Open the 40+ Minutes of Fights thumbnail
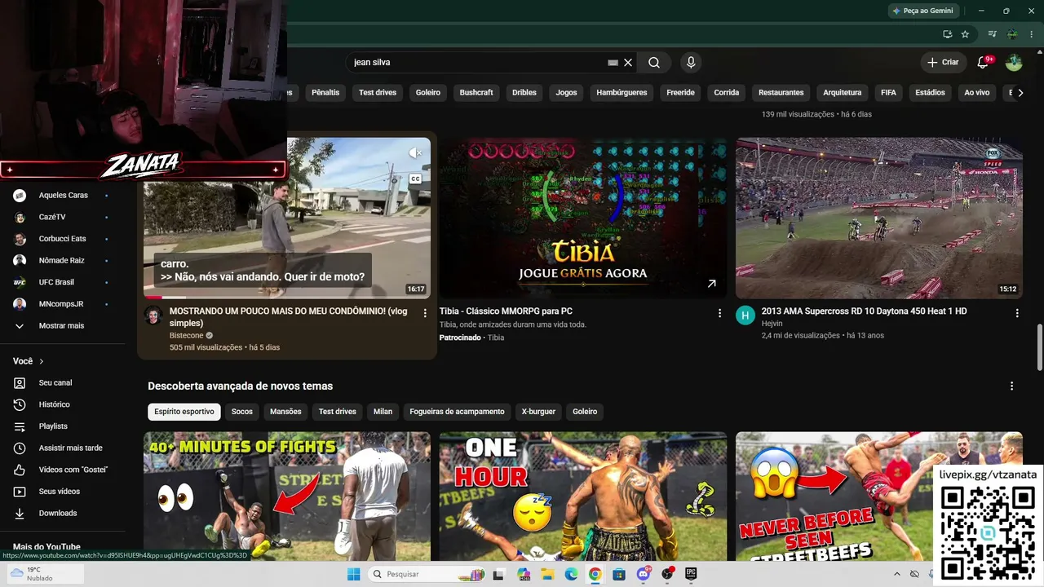The image size is (1044, 587). (x=287, y=497)
